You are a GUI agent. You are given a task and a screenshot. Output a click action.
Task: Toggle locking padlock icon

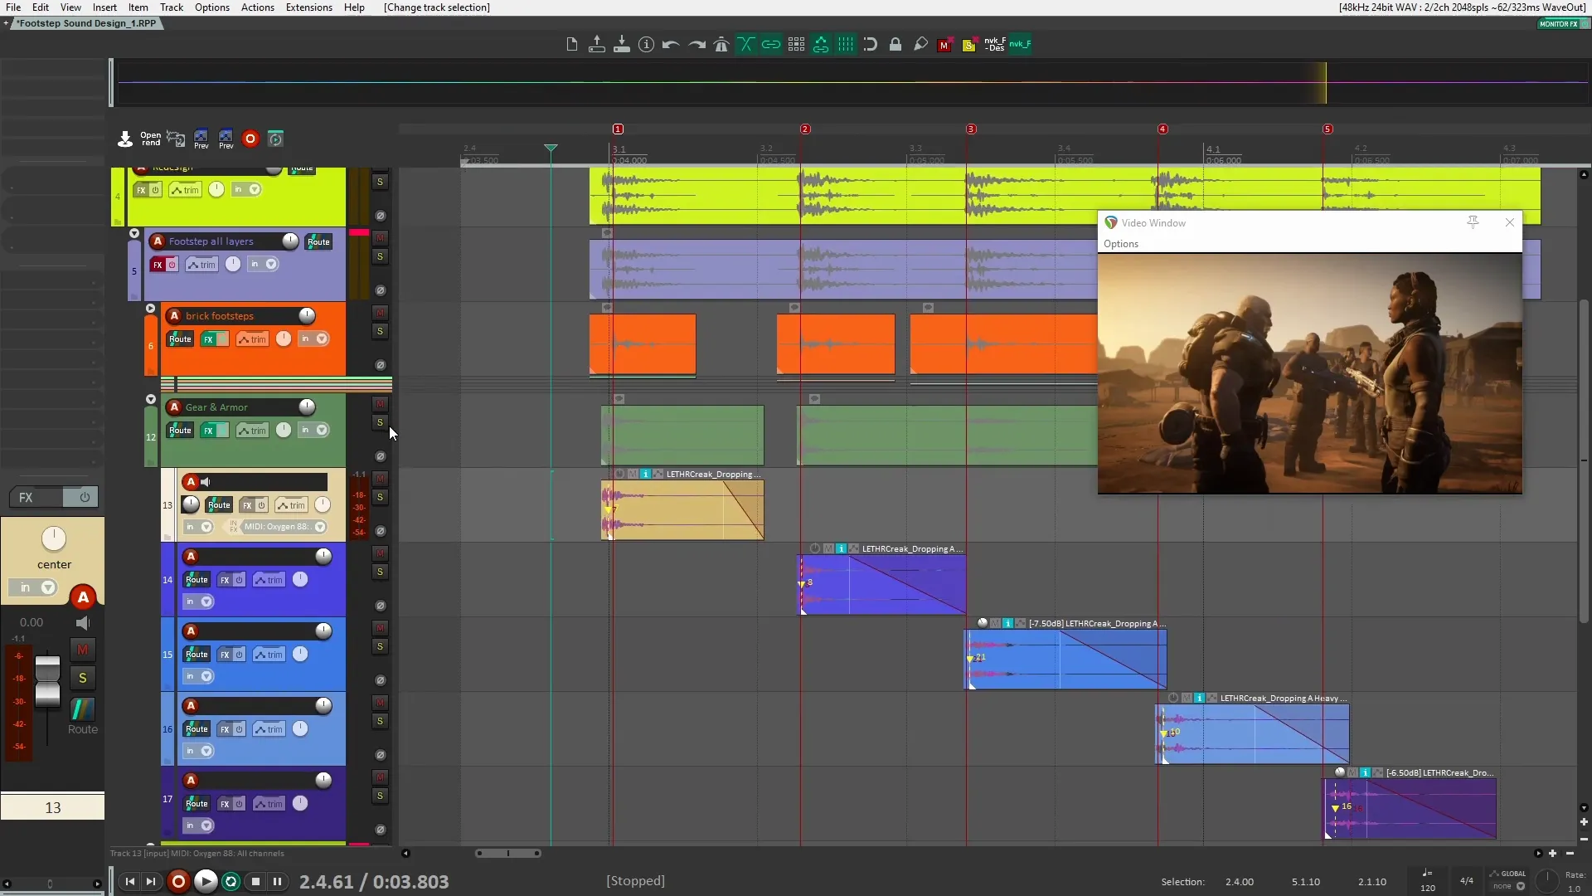[x=895, y=45]
